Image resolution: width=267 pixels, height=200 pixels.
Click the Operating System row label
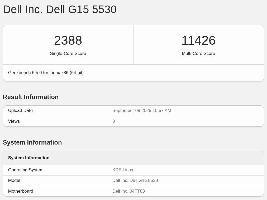point(26,170)
